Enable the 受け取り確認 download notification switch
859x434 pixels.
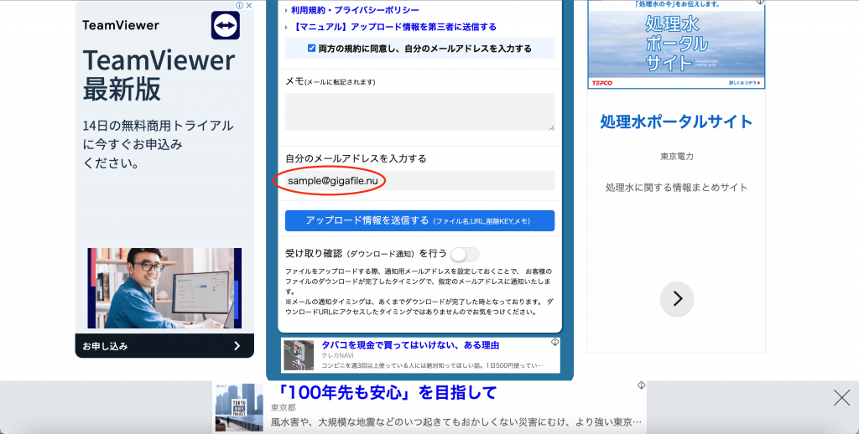[x=465, y=254]
